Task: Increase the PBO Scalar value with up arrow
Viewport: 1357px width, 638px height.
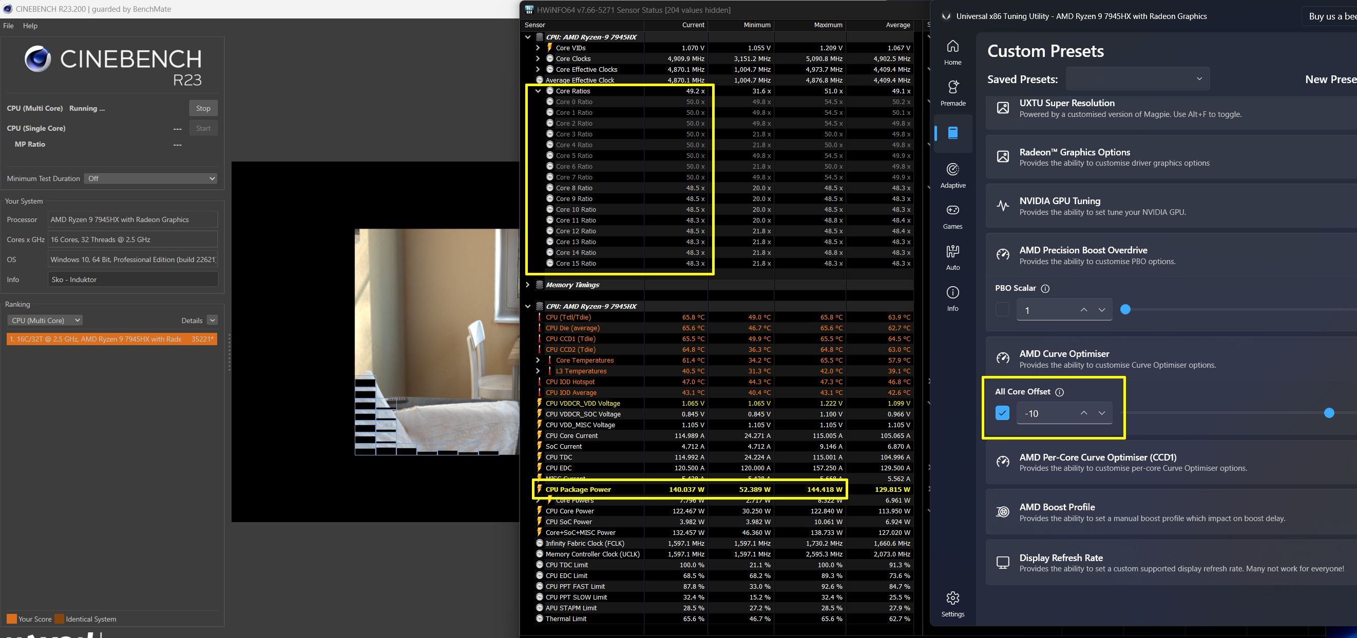Action: coord(1083,310)
